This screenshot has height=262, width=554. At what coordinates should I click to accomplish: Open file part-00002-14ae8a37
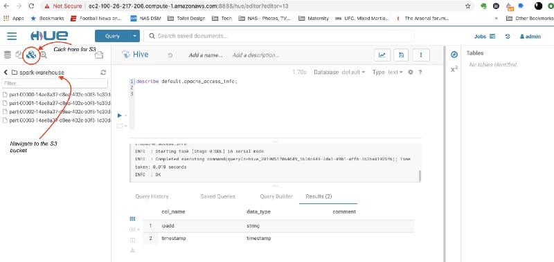[56, 111]
